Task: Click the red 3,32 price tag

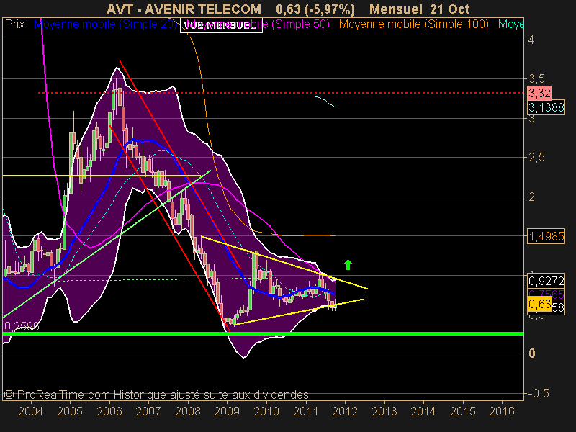Action: [x=539, y=93]
